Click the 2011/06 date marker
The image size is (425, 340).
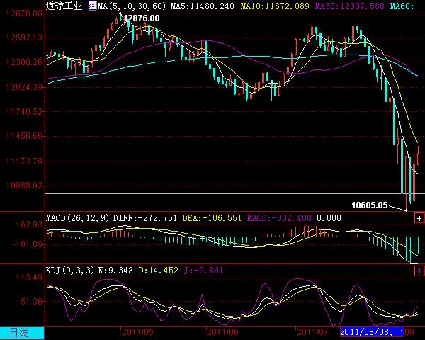223,332
